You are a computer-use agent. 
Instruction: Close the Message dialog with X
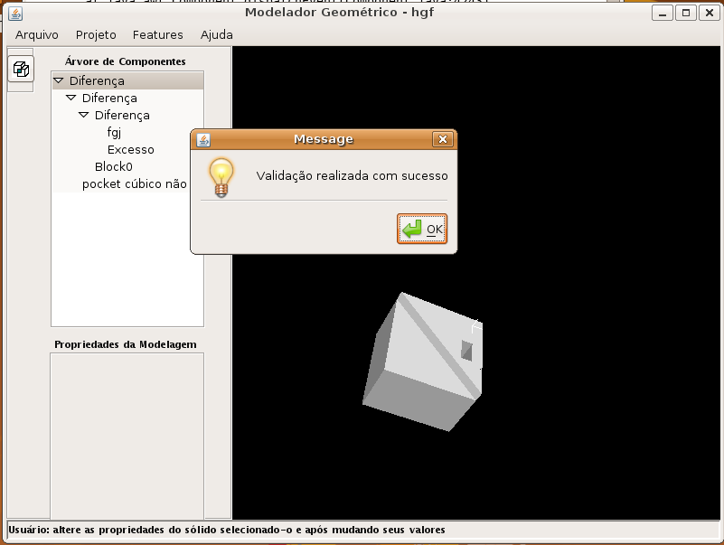[441, 139]
